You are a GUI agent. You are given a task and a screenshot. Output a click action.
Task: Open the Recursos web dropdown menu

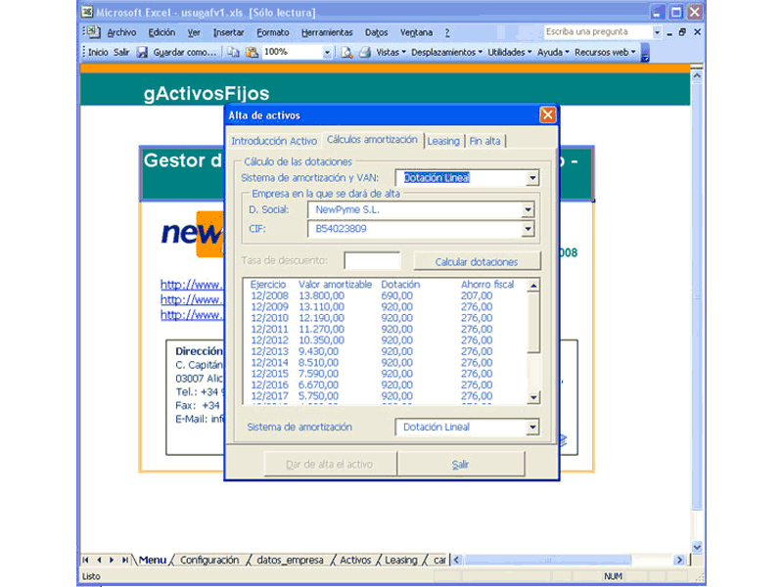[x=605, y=52]
